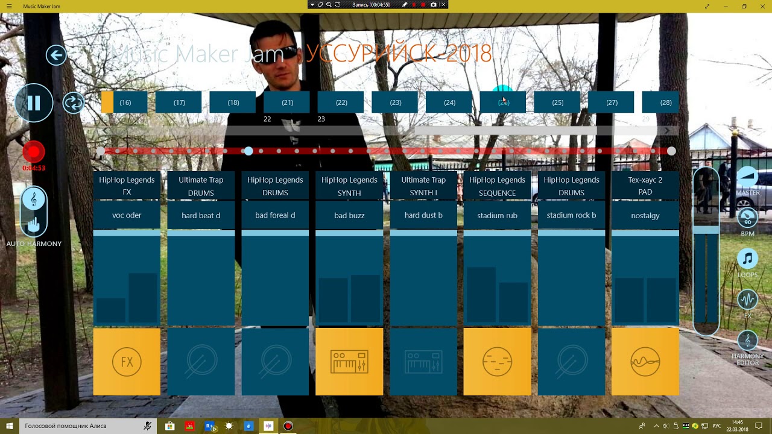Click the Алиса voice assistant search box
The image size is (772, 434).
(88, 426)
